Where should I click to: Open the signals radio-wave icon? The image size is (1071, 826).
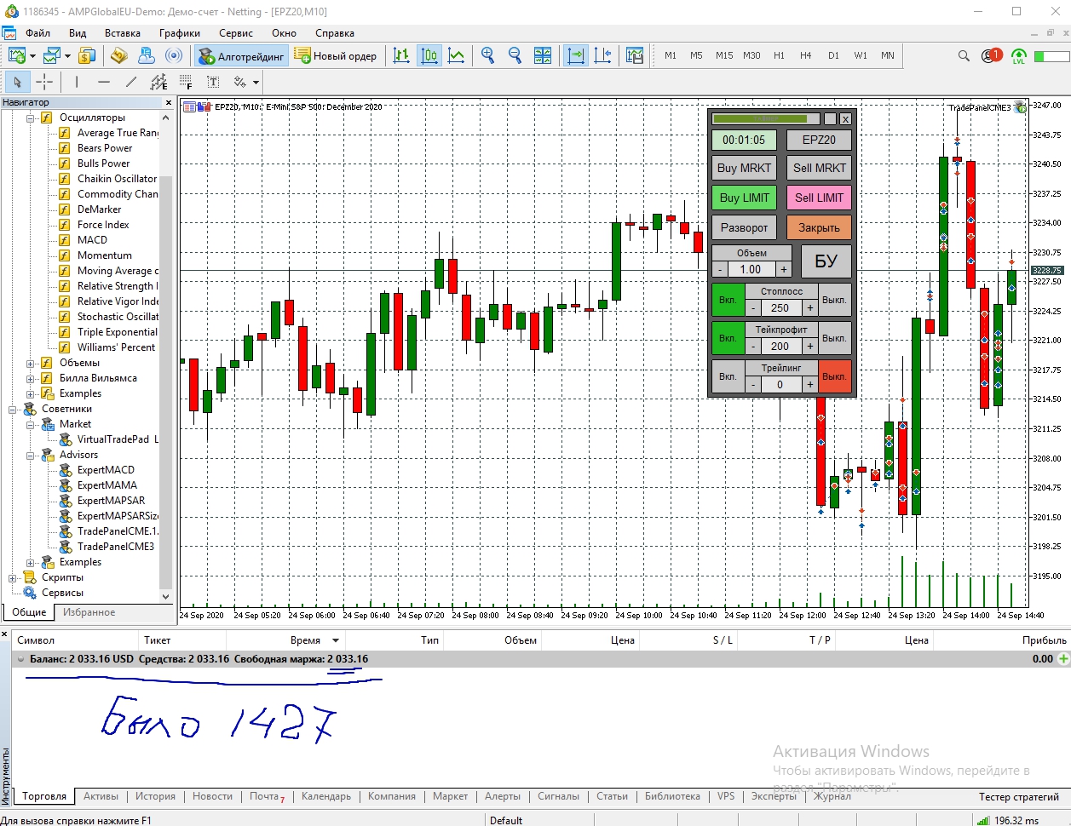(174, 55)
